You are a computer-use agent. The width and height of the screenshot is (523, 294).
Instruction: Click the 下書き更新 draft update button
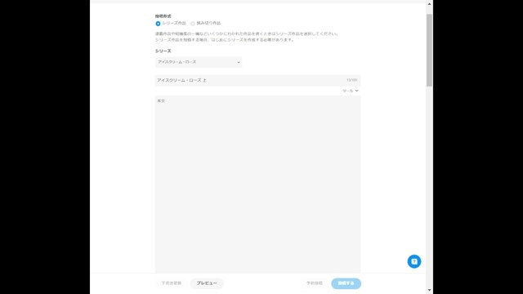[x=172, y=283]
